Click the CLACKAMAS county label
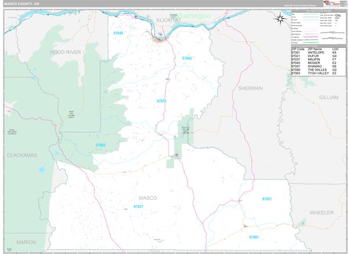 click(x=22, y=155)
